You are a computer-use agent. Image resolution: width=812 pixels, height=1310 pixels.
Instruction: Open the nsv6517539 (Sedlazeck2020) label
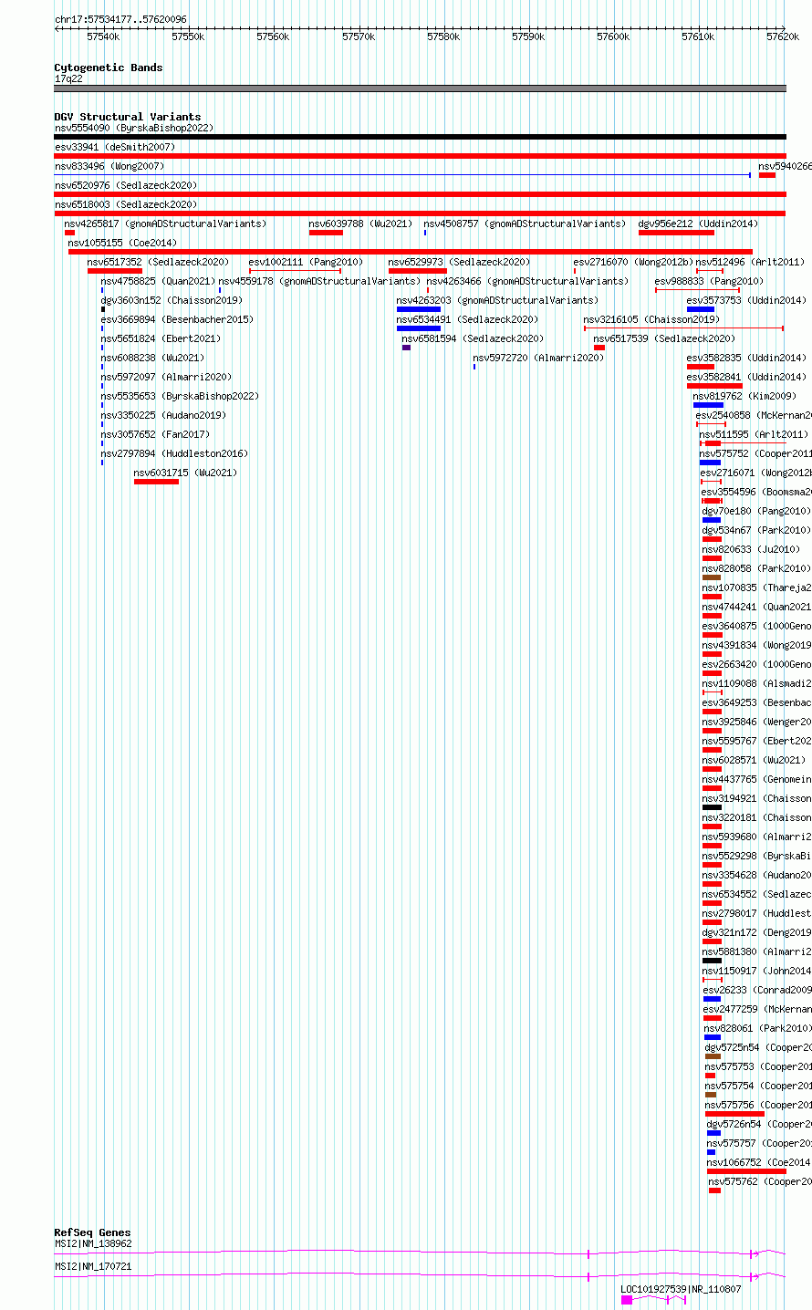(664, 338)
